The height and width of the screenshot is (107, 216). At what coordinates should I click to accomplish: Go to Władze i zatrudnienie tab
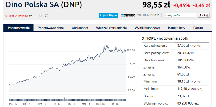112,28
